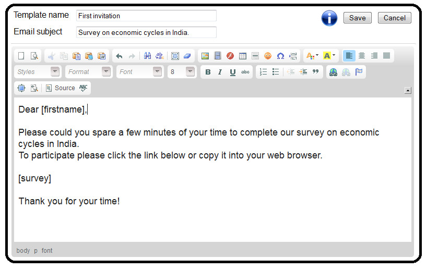Click the [survey] placeholder text

[34, 178]
